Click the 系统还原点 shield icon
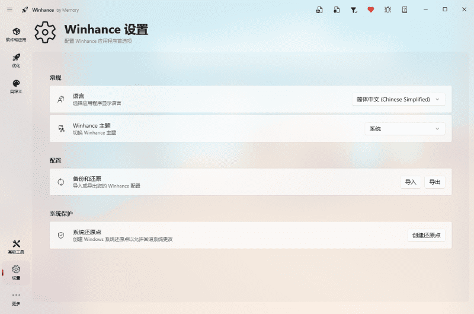 (x=61, y=235)
